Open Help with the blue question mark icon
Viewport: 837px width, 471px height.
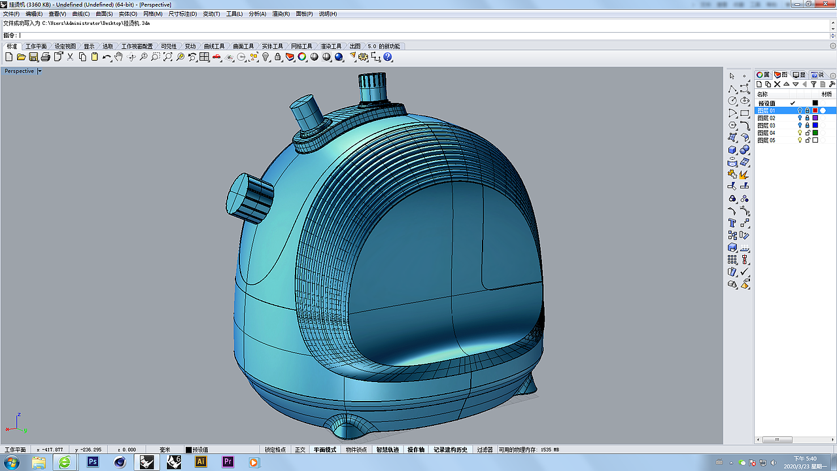click(388, 57)
